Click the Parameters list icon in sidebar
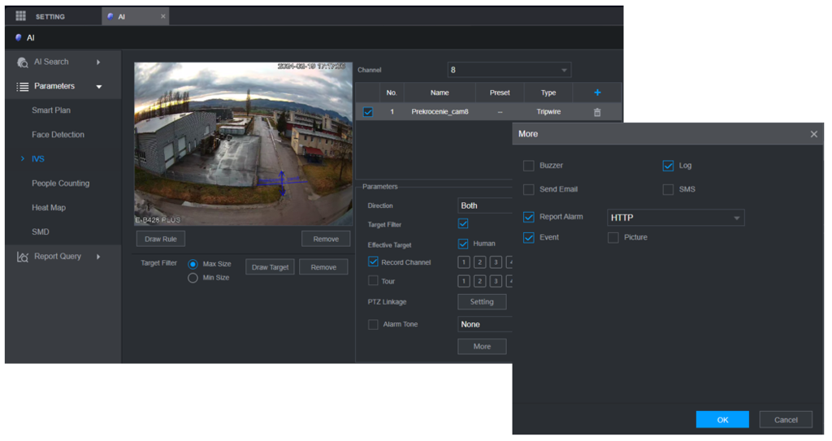Image resolution: width=832 pixels, height=441 pixels. [23, 87]
